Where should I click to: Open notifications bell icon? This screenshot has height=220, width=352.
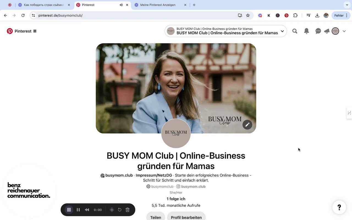point(307,31)
